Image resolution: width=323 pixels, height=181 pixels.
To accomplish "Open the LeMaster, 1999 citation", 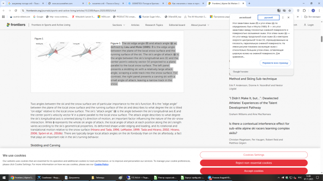I will (130, 130).
